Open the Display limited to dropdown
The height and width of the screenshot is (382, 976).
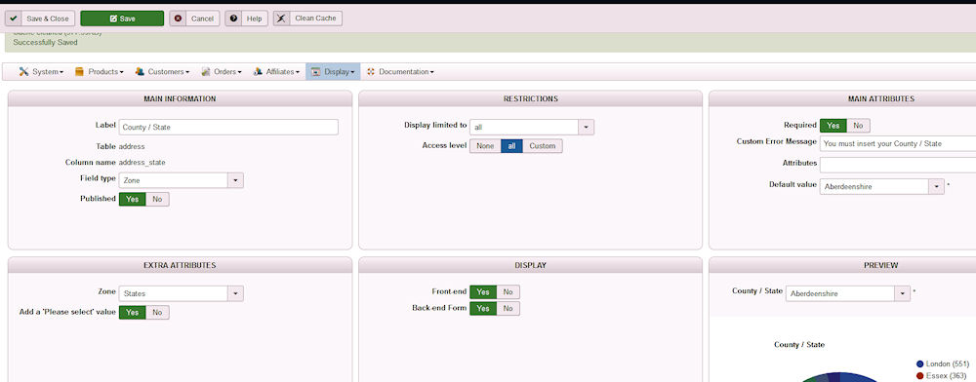pyautogui.click(x=532, y=128)
